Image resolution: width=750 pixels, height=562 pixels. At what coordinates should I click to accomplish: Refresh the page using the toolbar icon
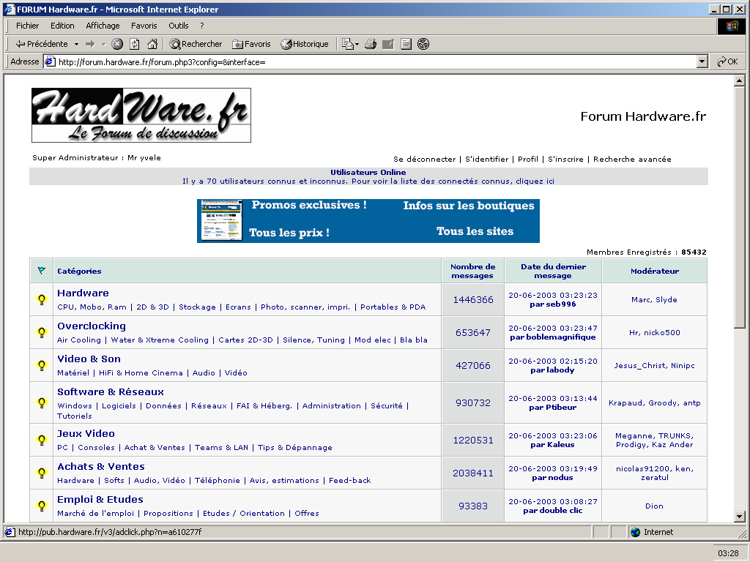pyautogui.click(x=135, y=44)
